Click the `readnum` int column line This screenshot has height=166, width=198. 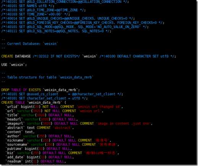36,161
